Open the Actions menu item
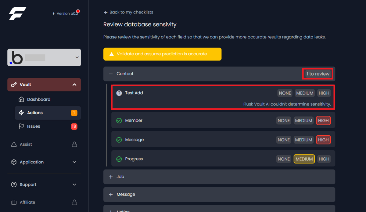The height and width of the screenshot is (212, 366). [x=48, y=113]
